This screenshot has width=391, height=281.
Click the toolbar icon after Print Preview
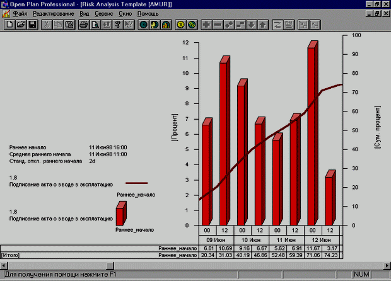[x=107, y=25]
